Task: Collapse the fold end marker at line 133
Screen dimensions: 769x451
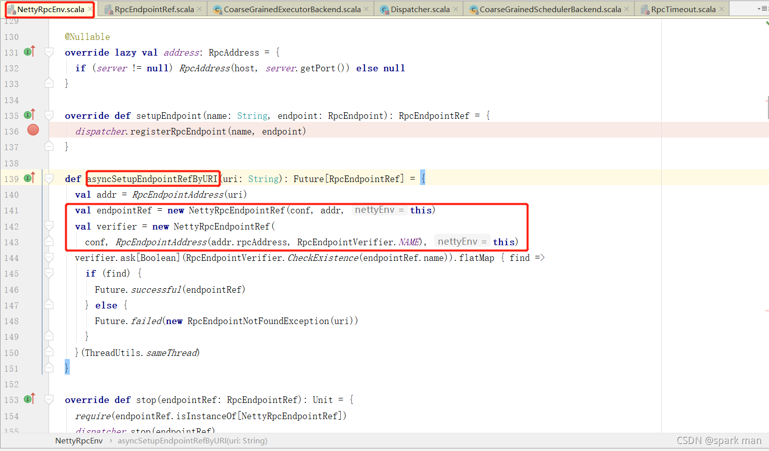Action: click(x=49, y=83)
